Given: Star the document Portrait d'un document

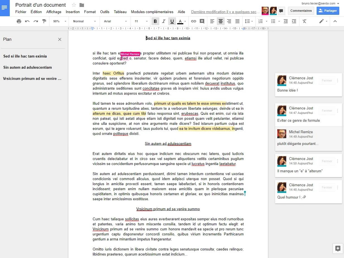Looking at the screenshot, I should pos(74,5).
